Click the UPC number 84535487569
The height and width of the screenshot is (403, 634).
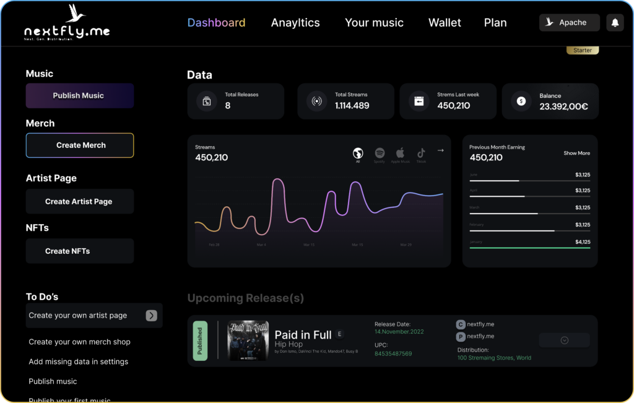pos(393,353)
